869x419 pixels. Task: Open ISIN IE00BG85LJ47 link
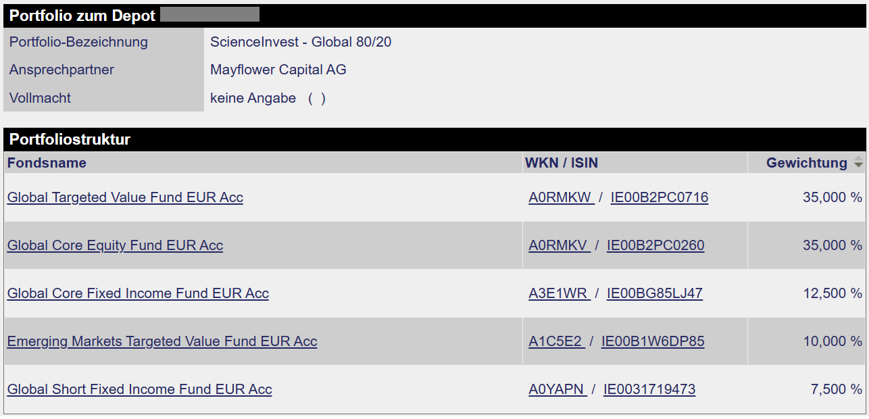tap(655, 293)
